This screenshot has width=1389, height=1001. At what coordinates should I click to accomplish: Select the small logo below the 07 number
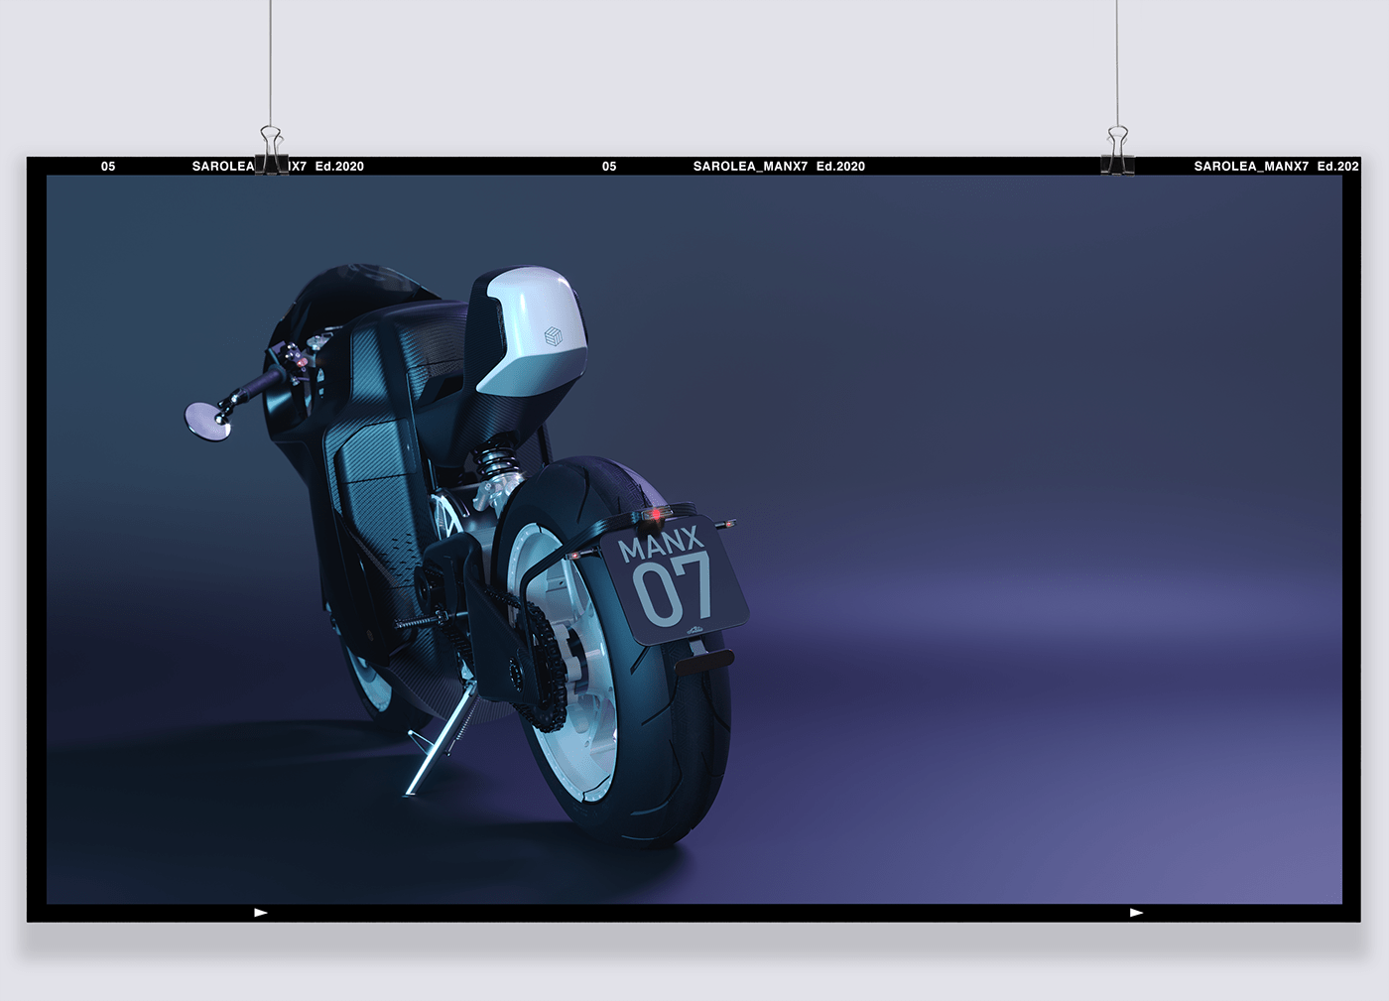tap(694, 629)
